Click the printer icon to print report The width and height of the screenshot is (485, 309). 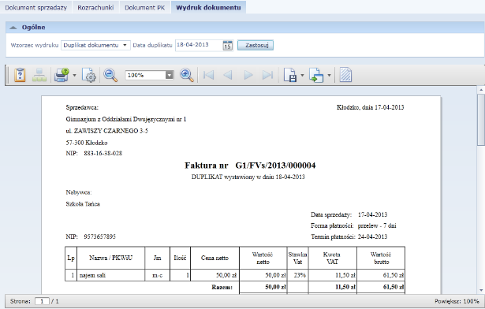pos(62,75)
